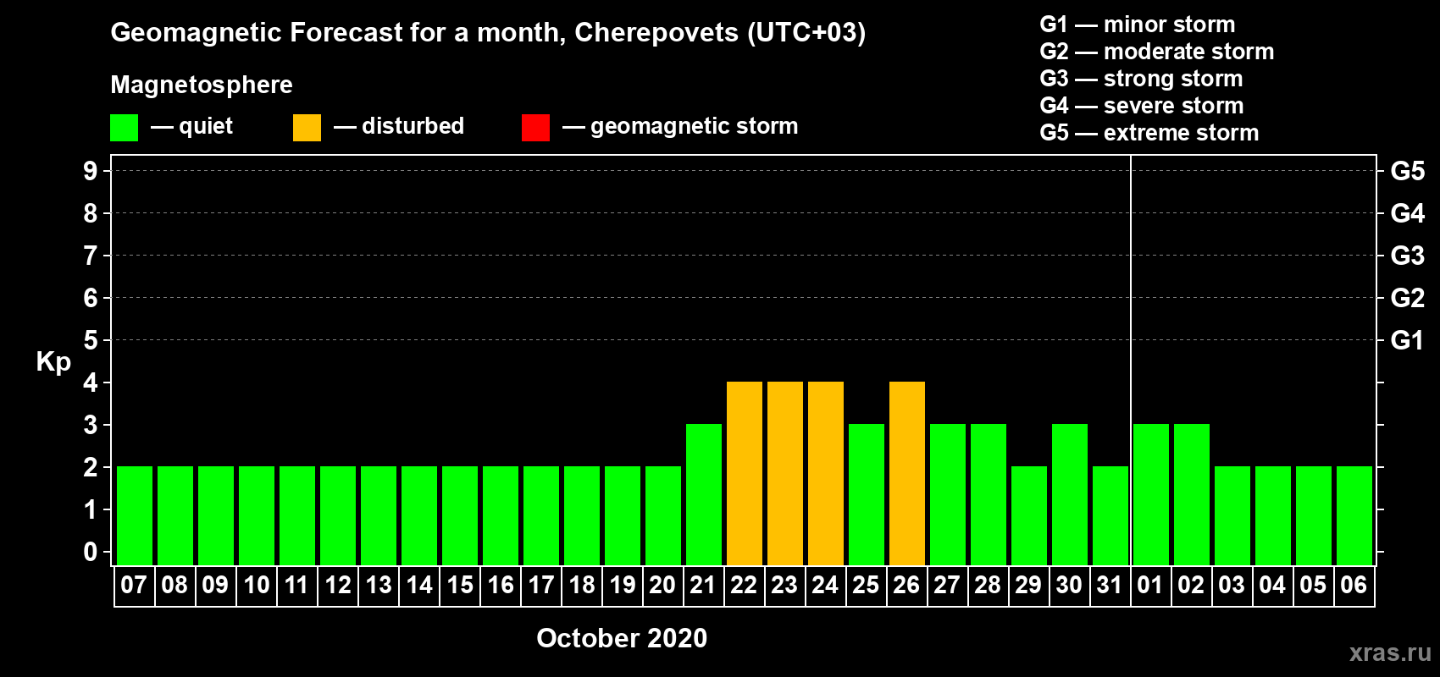Click date label 01 on the axis
This screenshot has width=1440, height=677.
pyautogui.click(x=1150, y=585)
